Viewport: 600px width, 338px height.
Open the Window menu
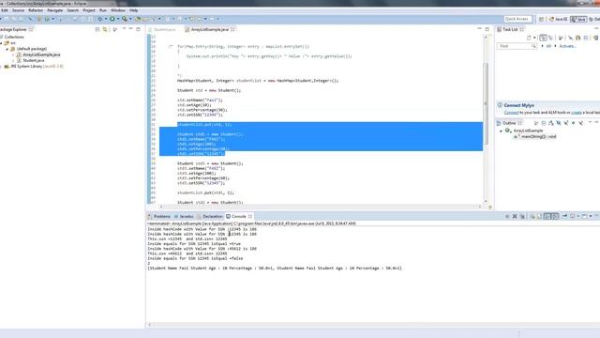(x=118, y=10)
